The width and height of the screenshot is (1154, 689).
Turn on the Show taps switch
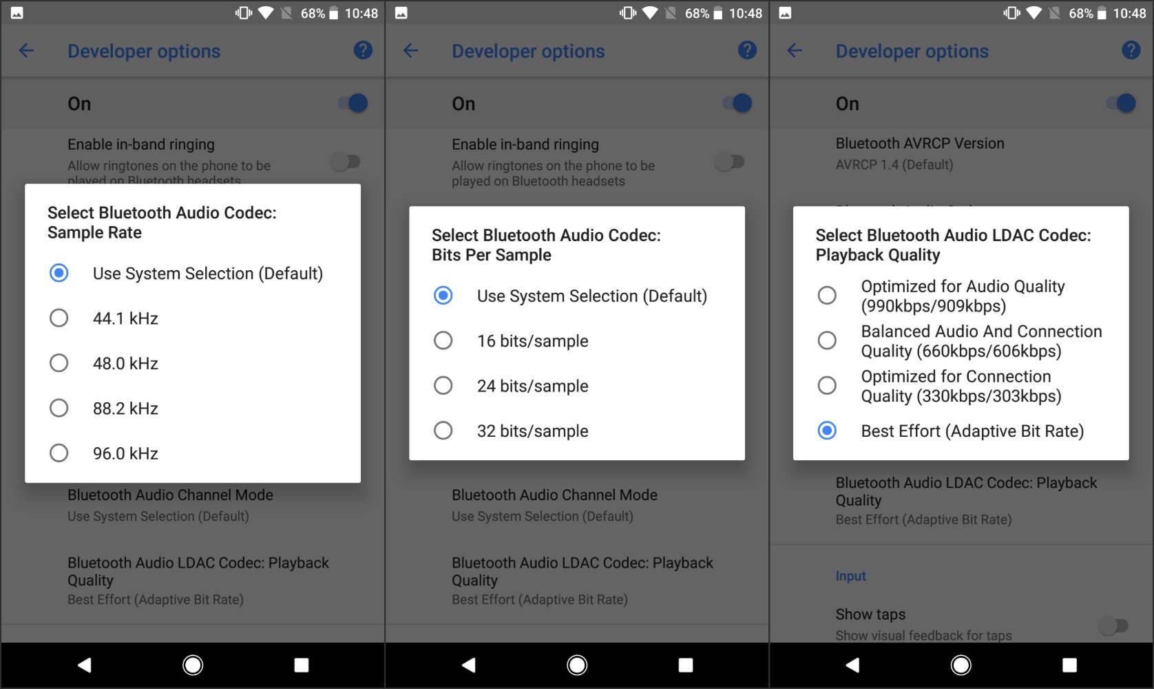click(x=1113, y=626)
